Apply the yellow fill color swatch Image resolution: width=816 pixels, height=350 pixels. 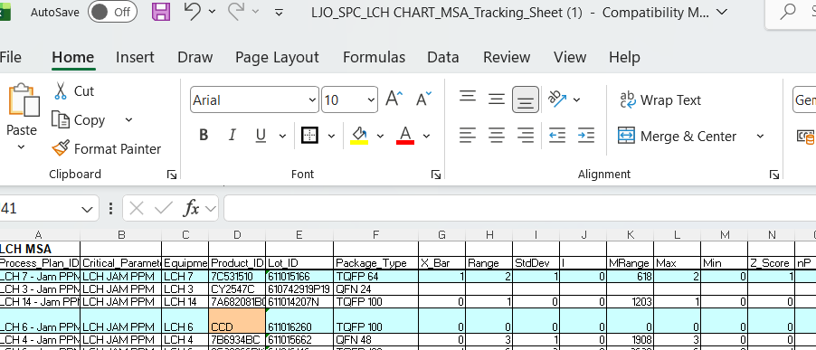(360, 136)
